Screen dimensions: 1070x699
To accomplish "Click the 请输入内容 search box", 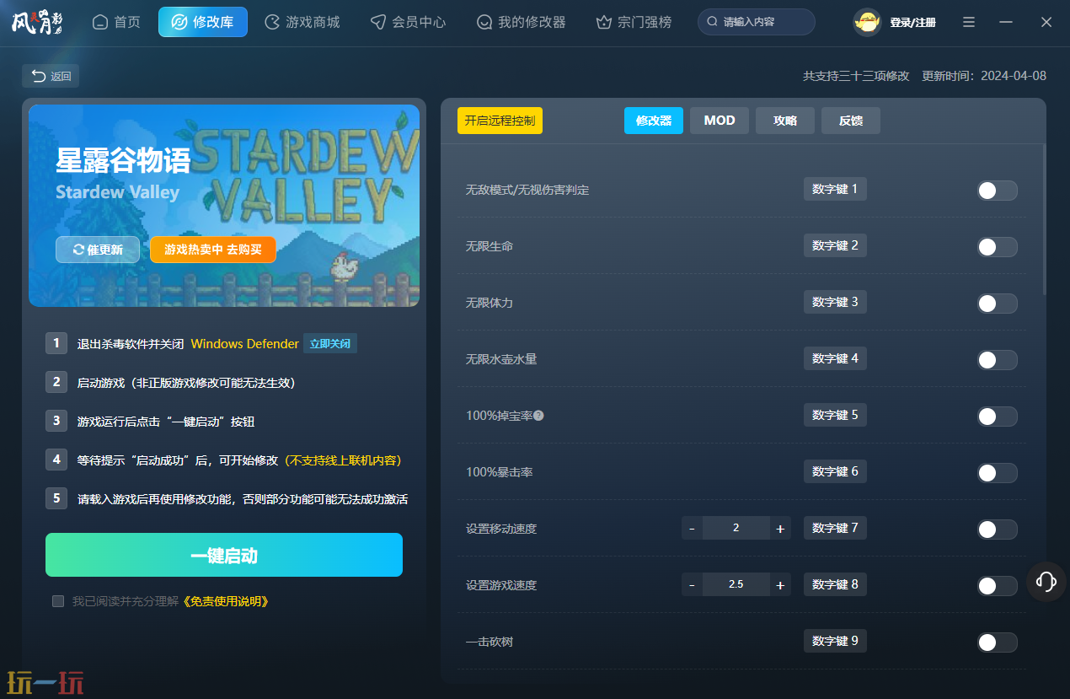I will [x=757, y=22].
